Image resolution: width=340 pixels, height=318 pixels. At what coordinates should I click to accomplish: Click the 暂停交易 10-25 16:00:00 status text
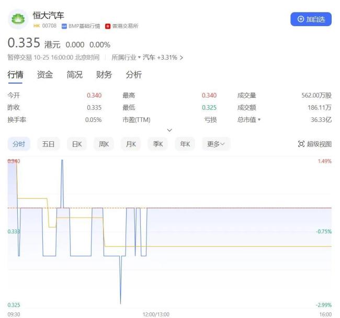click(53, 58)
